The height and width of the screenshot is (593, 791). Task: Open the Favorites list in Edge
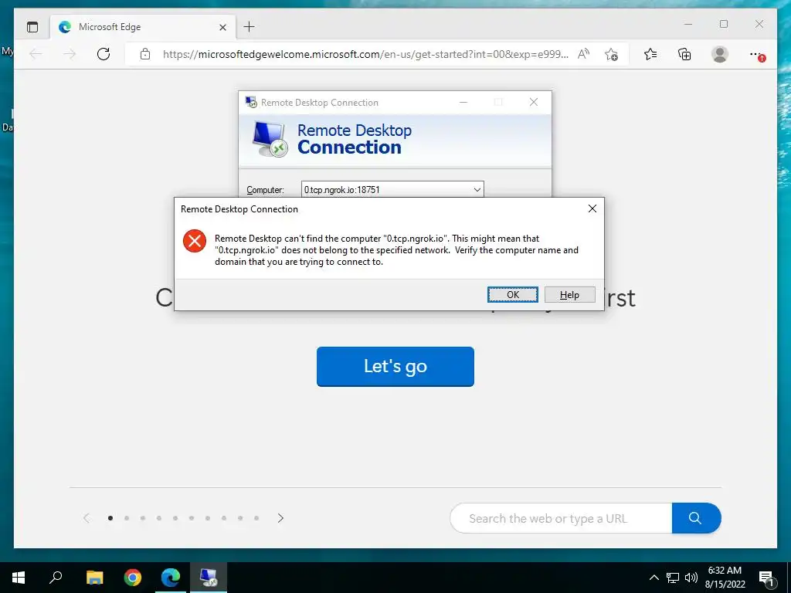coord(650,54)
